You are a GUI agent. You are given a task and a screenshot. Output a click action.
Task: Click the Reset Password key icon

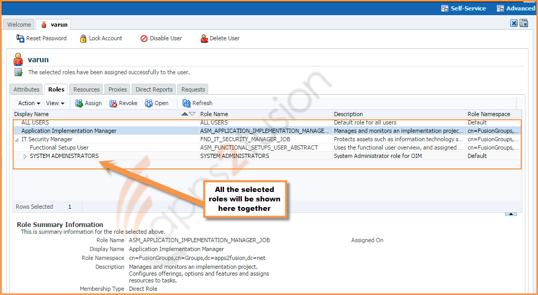[20, 38]
